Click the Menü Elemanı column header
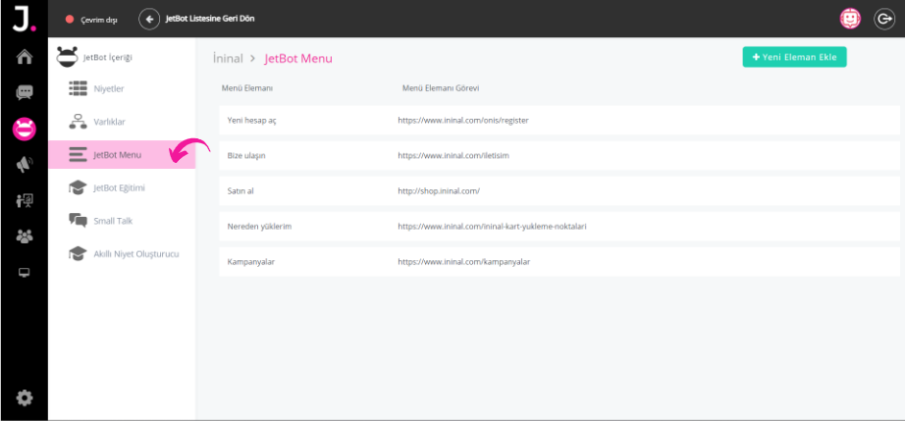This screenshot has width=905, height=421. [247, 88]
